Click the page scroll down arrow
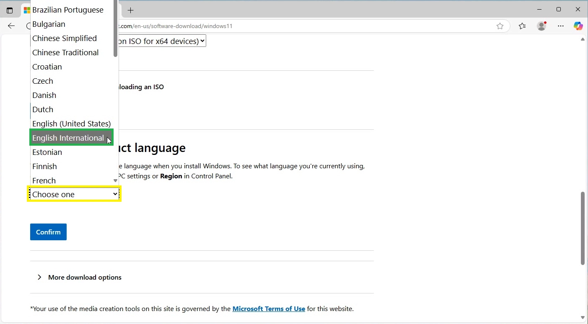Screen dimensions: 588x324 coord(583,318)
